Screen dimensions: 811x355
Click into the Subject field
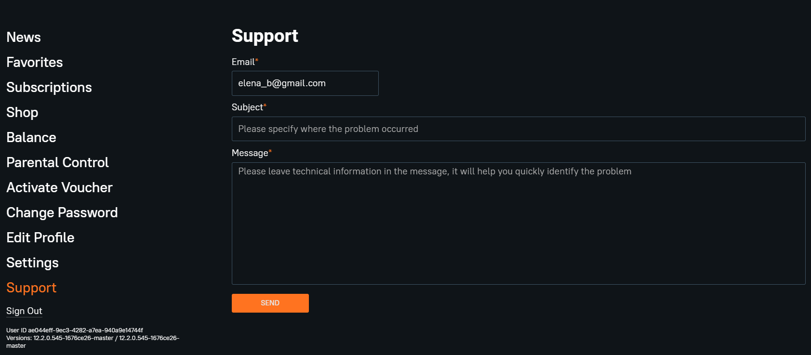(x=519, y=129)
